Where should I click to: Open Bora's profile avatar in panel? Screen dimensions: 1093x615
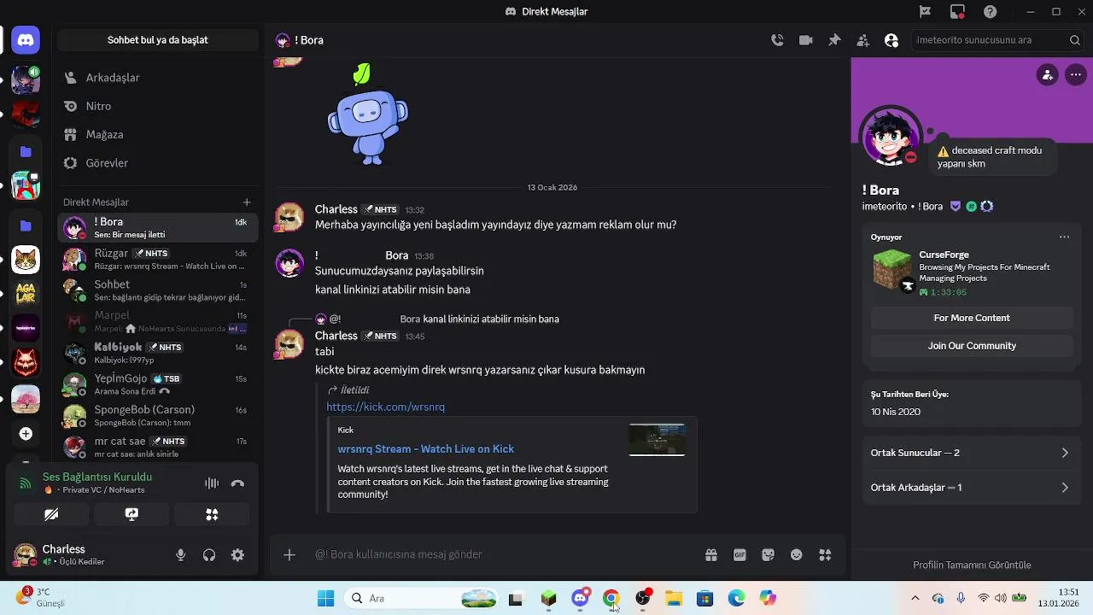coord(891,137)
